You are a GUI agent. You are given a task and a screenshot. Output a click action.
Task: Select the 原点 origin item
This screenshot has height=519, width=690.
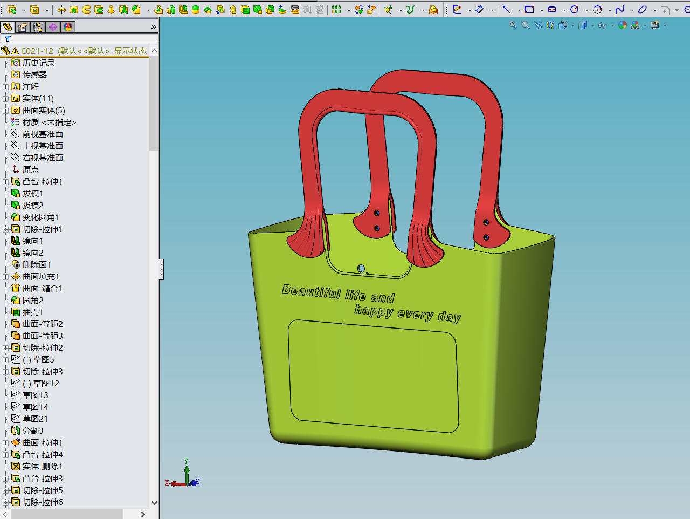coord(25,170)
